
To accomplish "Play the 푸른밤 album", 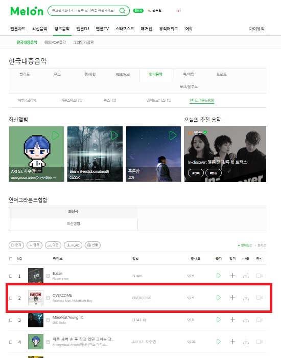I will [x=173, y=136].
